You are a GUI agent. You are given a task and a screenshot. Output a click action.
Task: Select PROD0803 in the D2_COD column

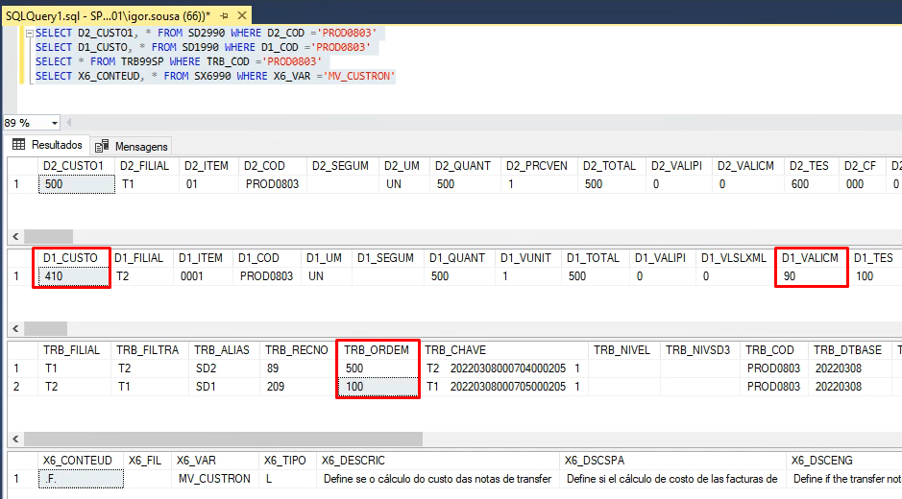[272, 184]
